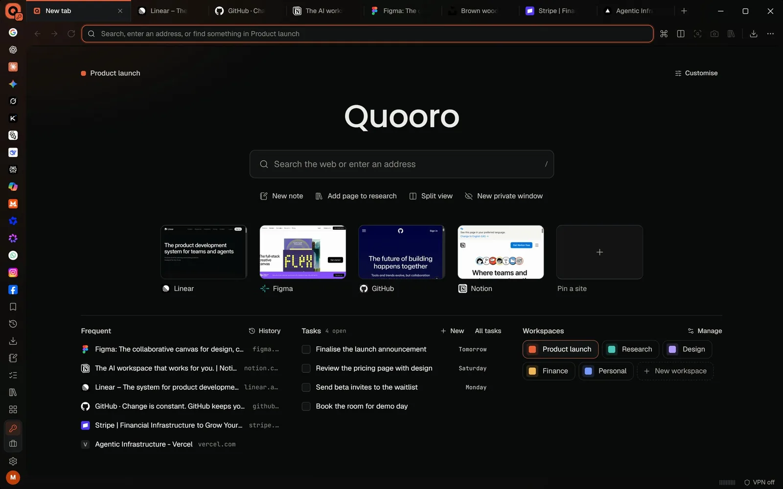The image size is (783, 489).
Task: Toggle the VPN off indicator in status bar
Action: [x=759, y=482]
